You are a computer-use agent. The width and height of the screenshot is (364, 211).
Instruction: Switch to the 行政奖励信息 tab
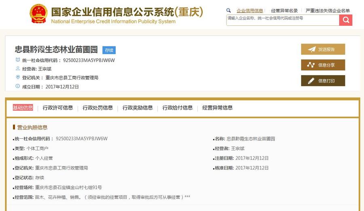[138, 108]
